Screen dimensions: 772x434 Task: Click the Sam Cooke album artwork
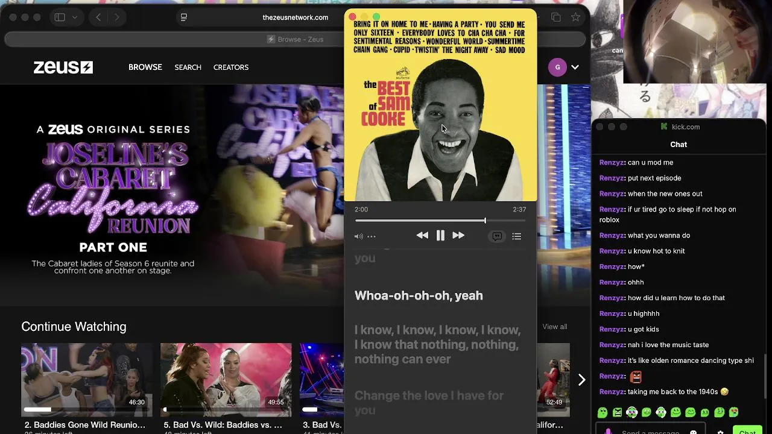click(x=440, y=105)
